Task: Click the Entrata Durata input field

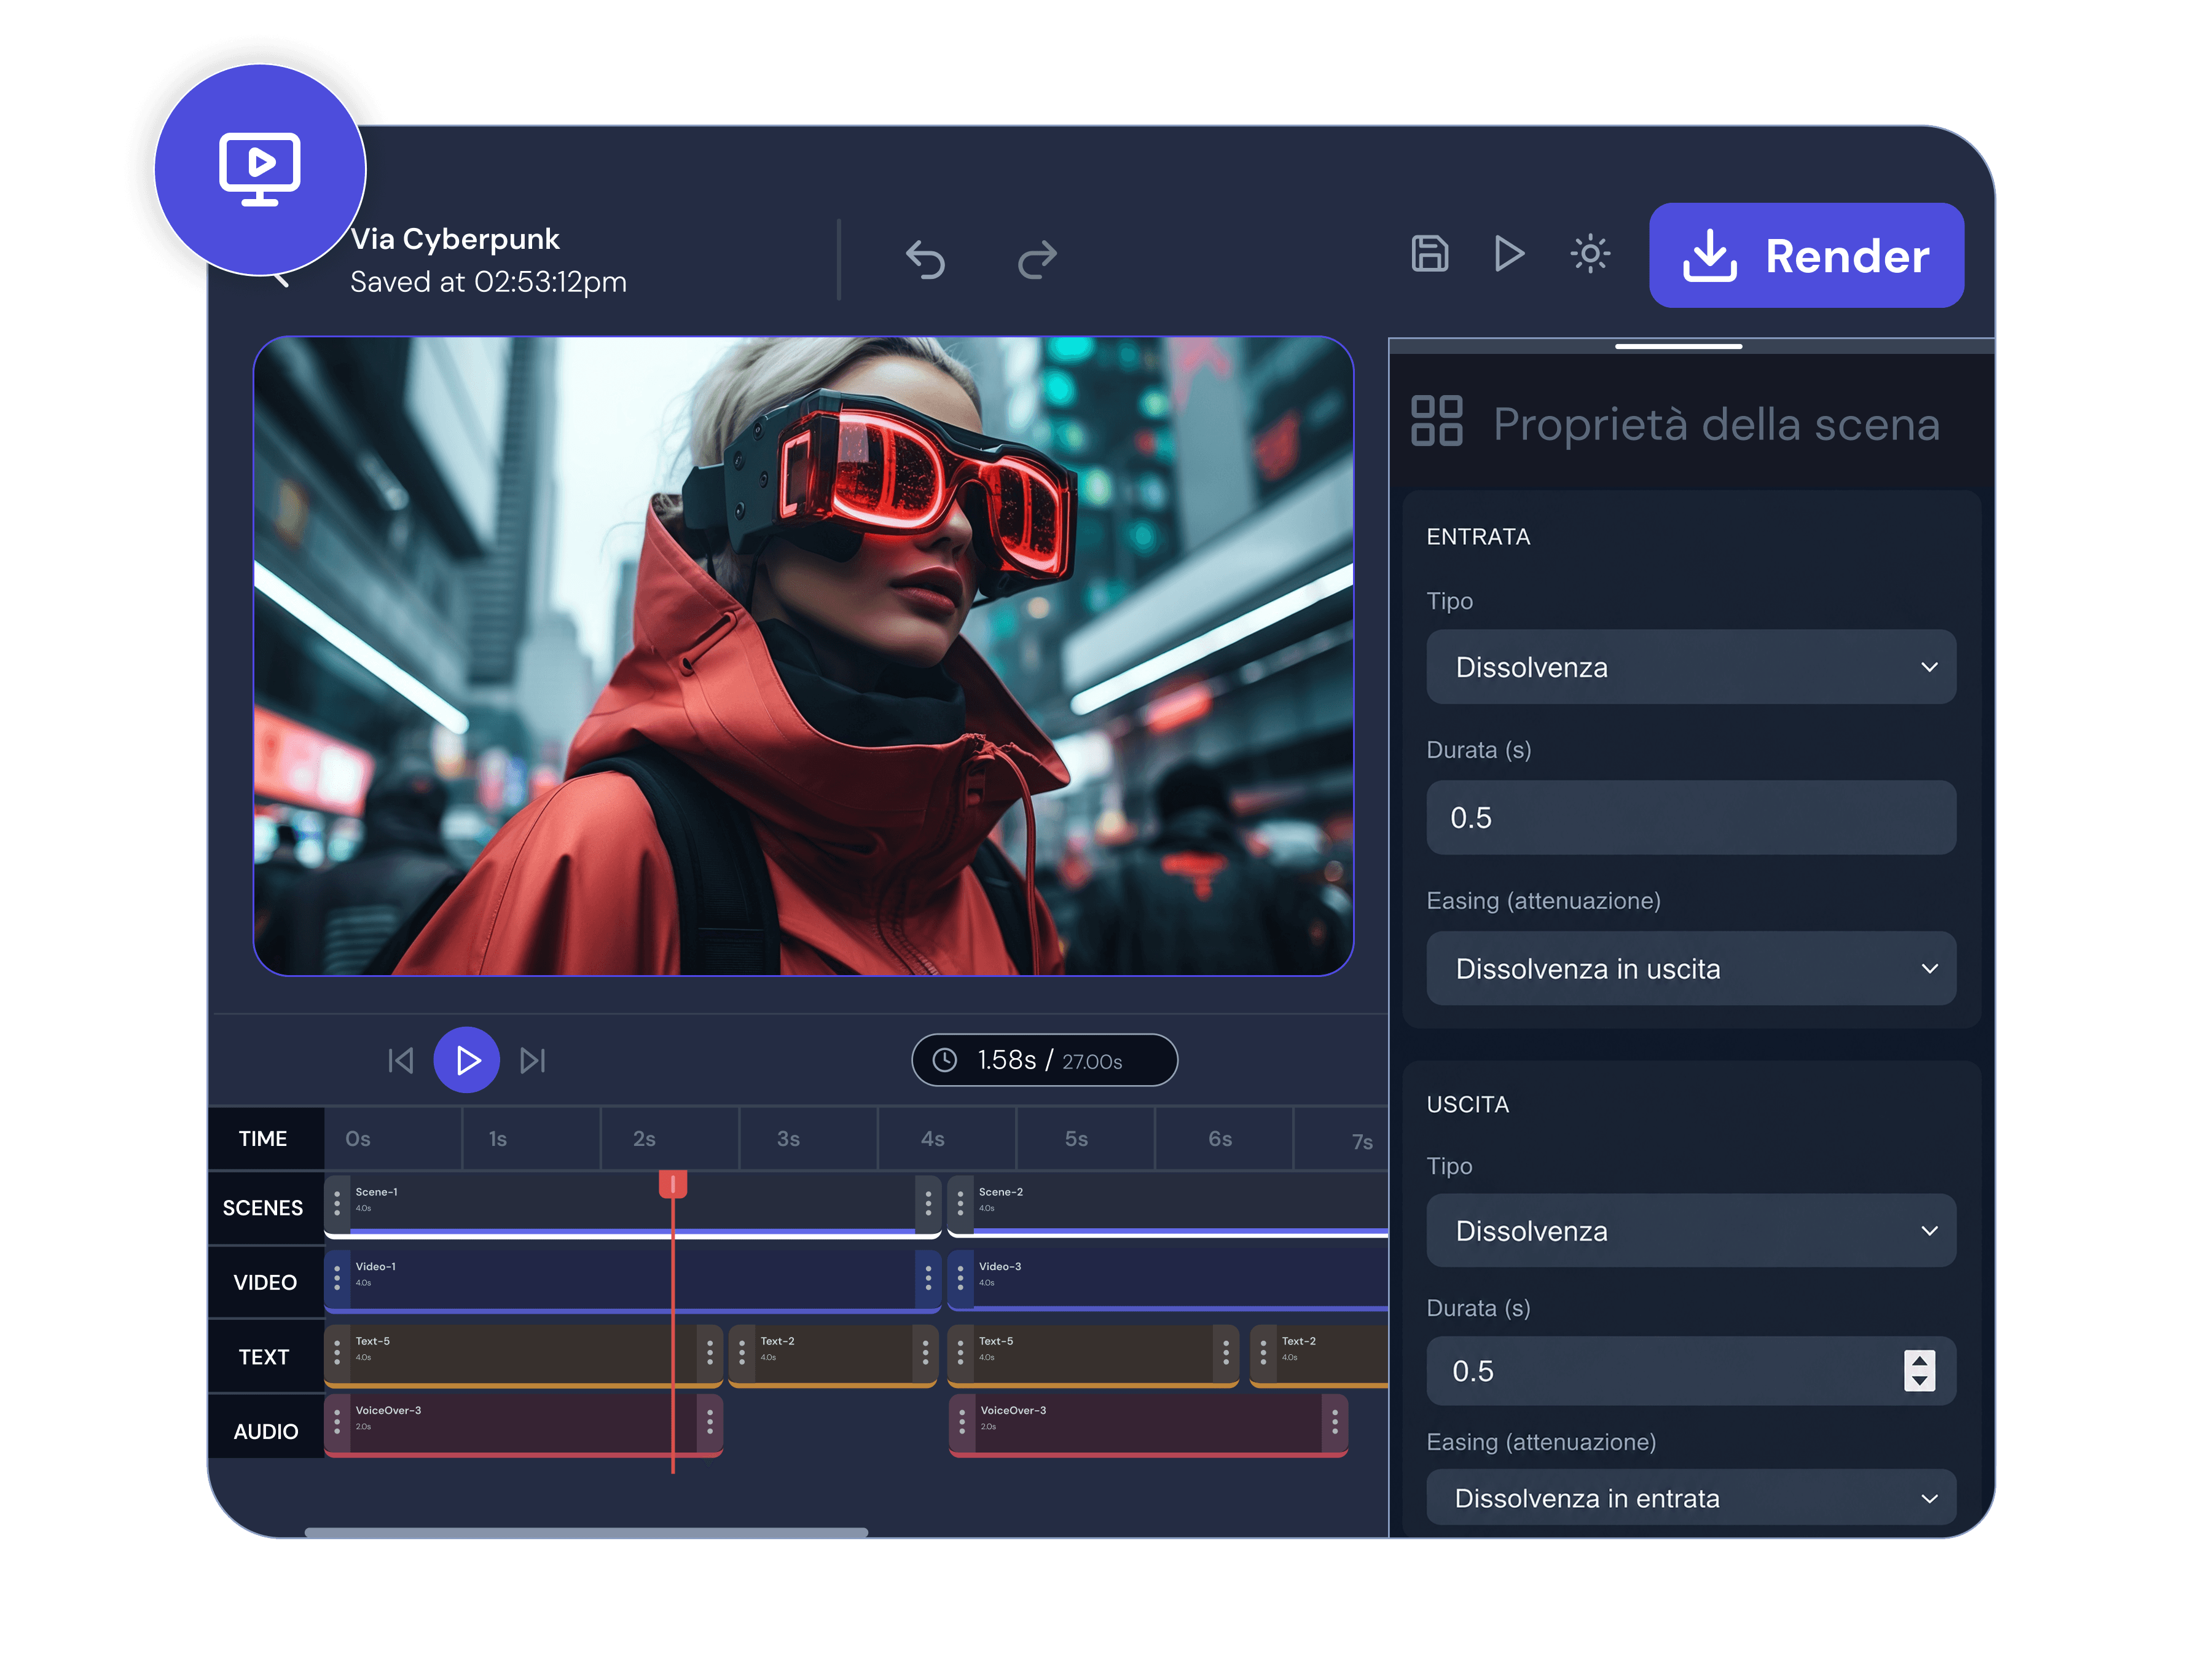Action: [1691, 818]
